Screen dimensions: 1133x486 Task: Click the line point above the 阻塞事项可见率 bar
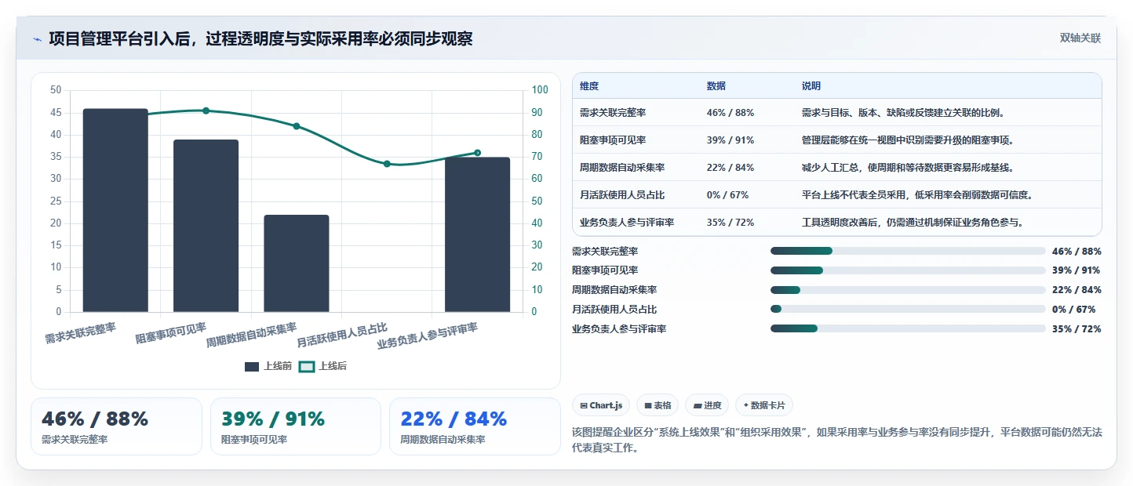coord(206,111)
